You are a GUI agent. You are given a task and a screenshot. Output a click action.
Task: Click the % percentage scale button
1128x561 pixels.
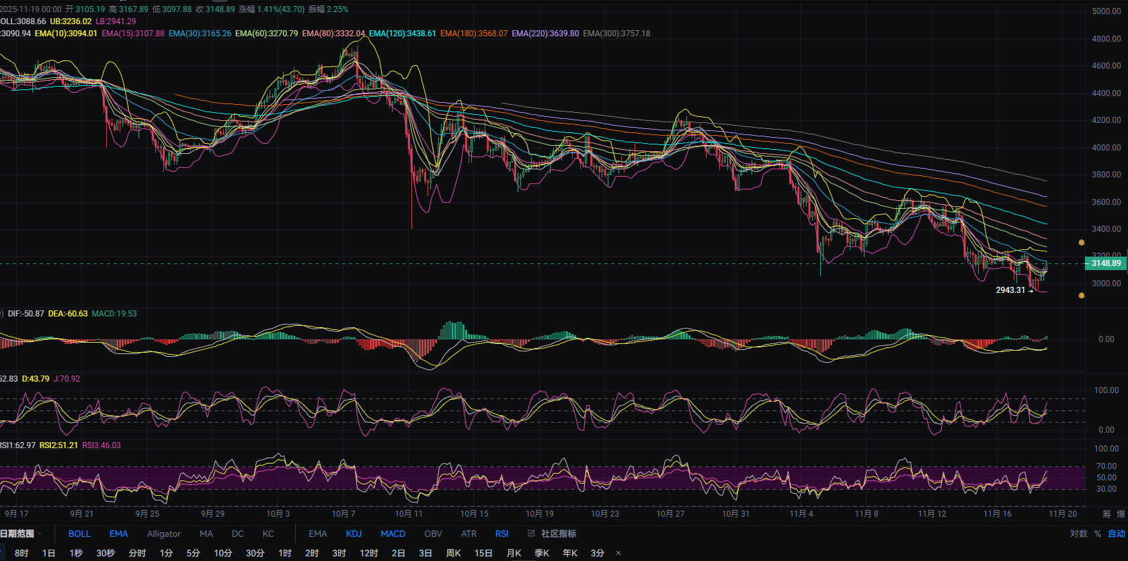tap(1098, 533)
